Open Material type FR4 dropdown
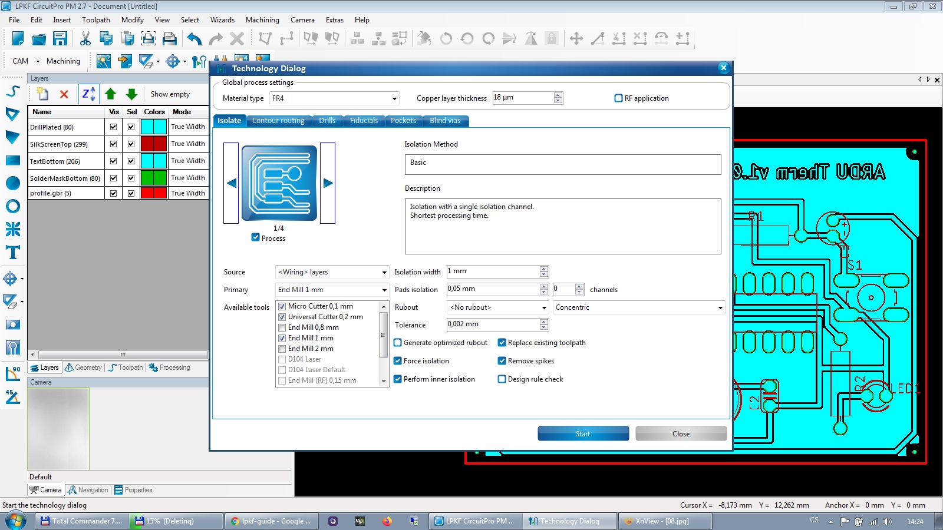The height and width of the screenshot is (530, 943). point(394,98)
